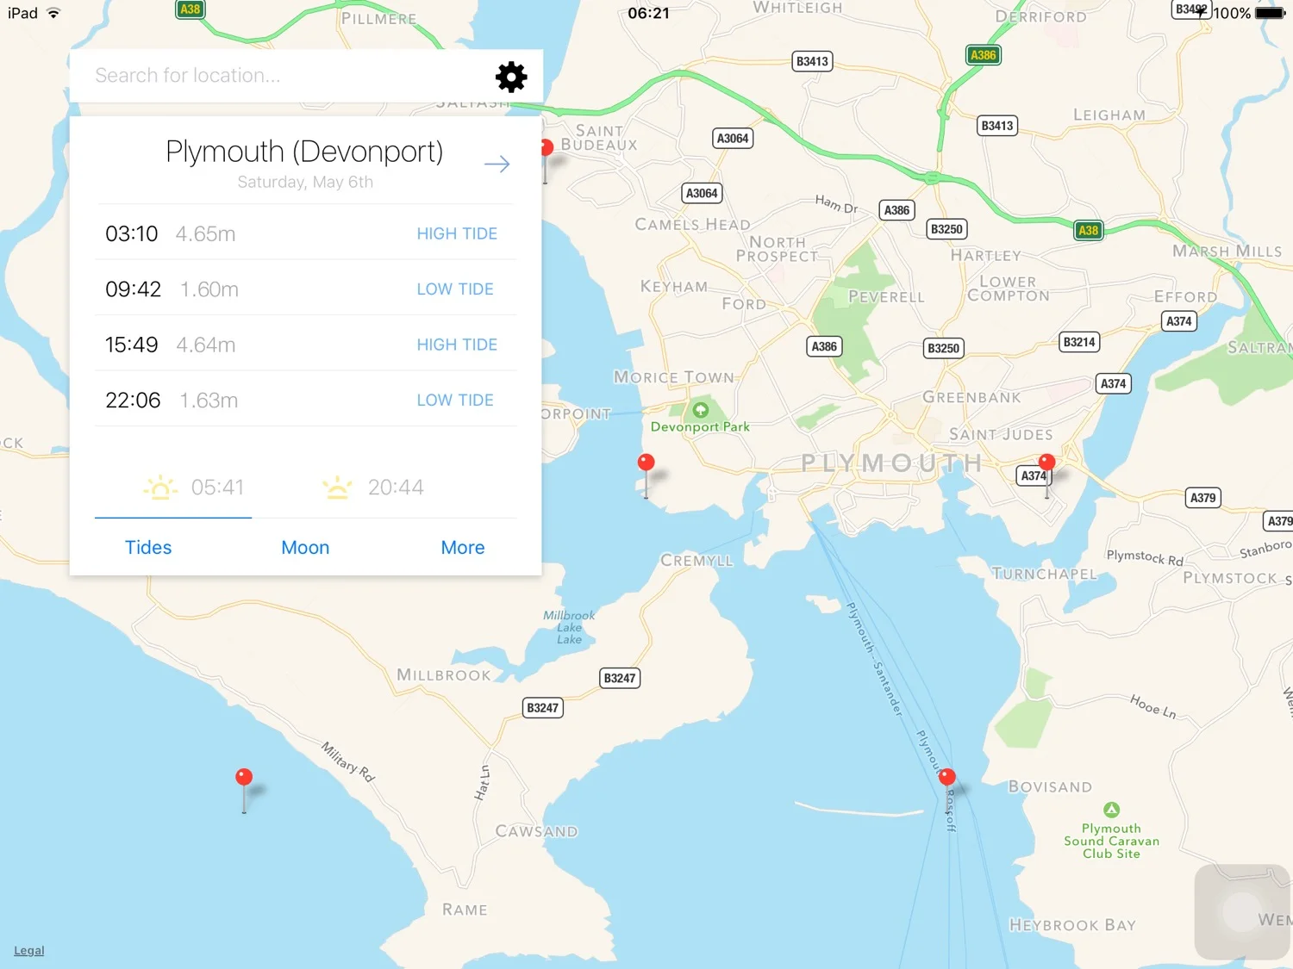Image resolution: width=1293 pixels, height=969 pixels.
Task: Tap the A3064 badge near Saint Budeaux
Action: [733, 139]
